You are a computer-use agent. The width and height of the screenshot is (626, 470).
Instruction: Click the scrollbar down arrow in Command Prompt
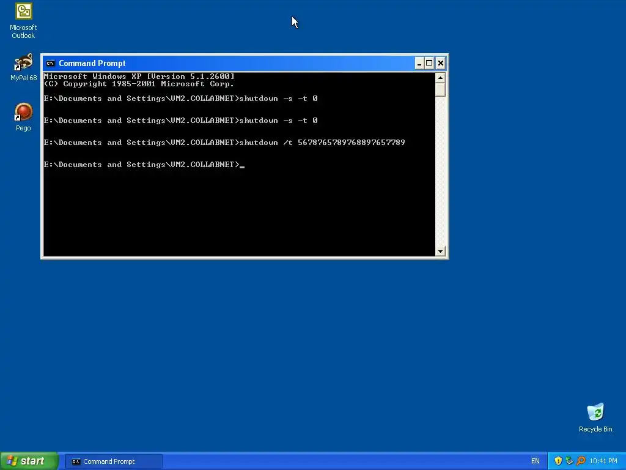click(440, 252)
